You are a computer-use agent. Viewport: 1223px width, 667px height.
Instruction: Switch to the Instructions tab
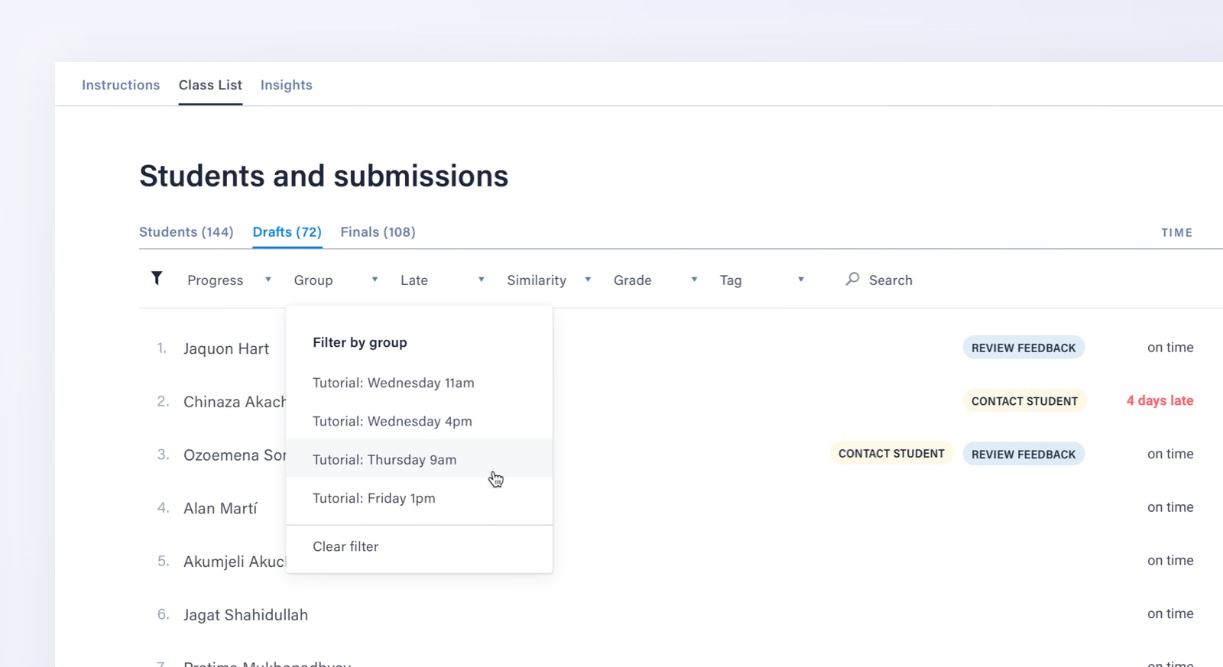tap(121, 85)
